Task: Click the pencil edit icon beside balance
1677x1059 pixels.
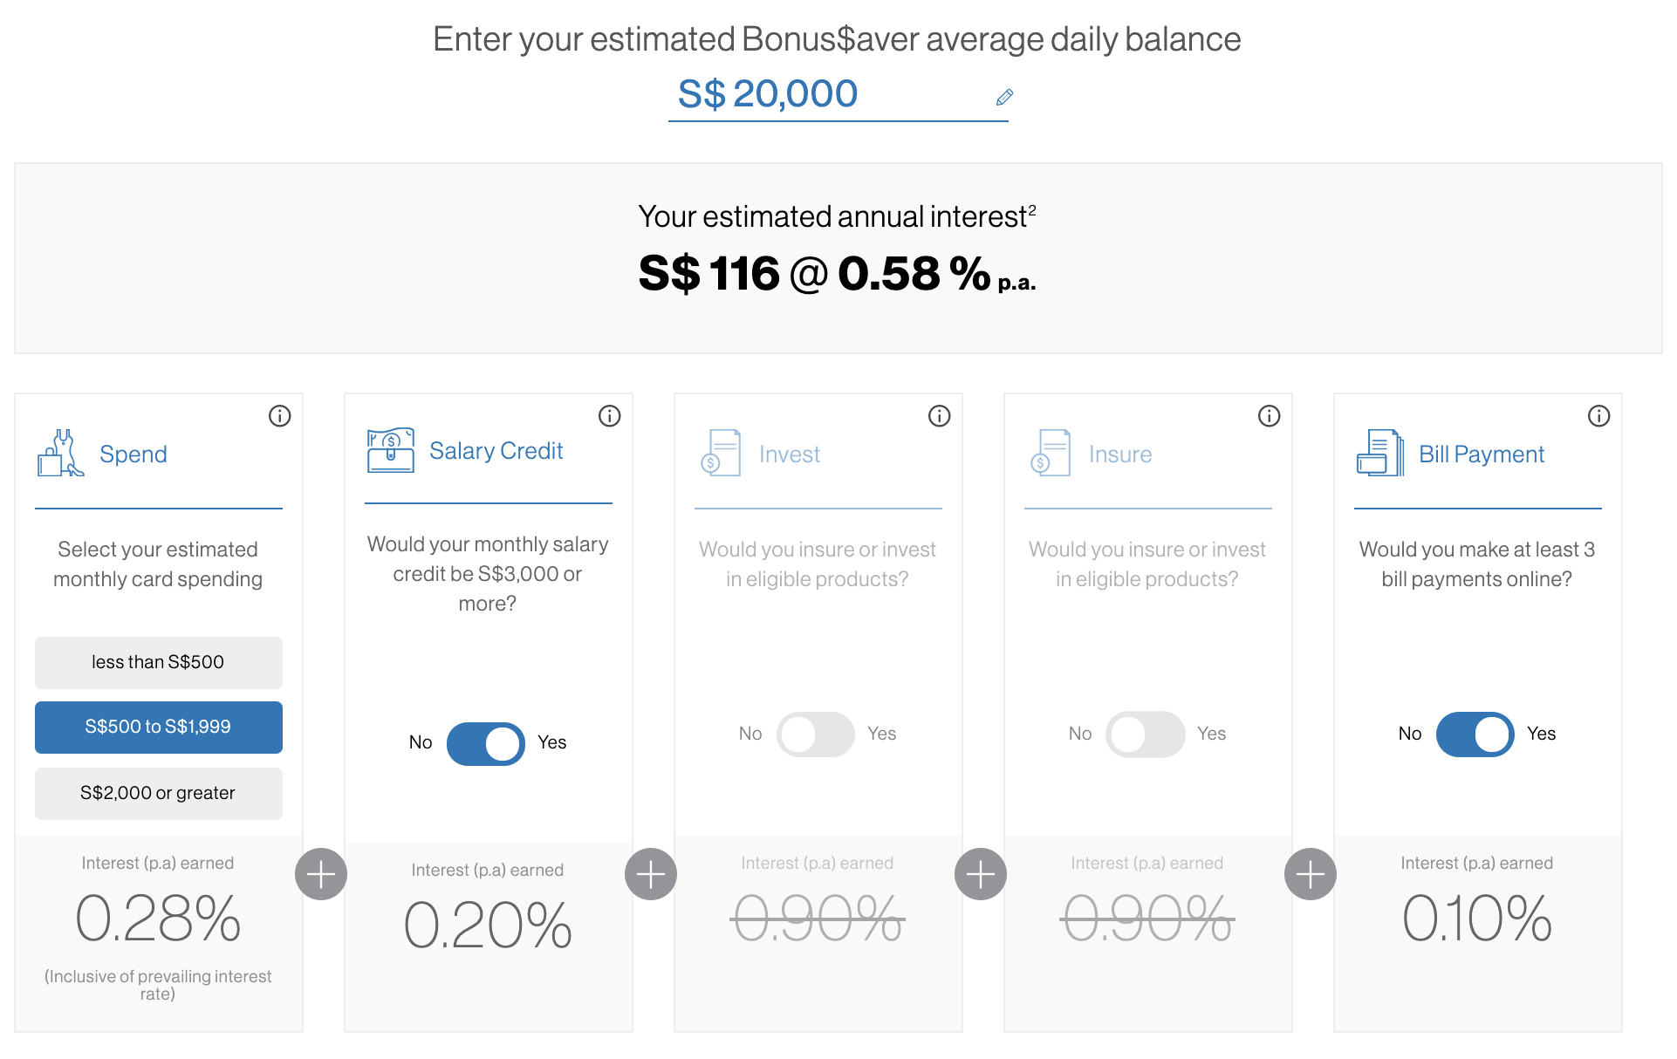Action: (x=1004, y=97)
